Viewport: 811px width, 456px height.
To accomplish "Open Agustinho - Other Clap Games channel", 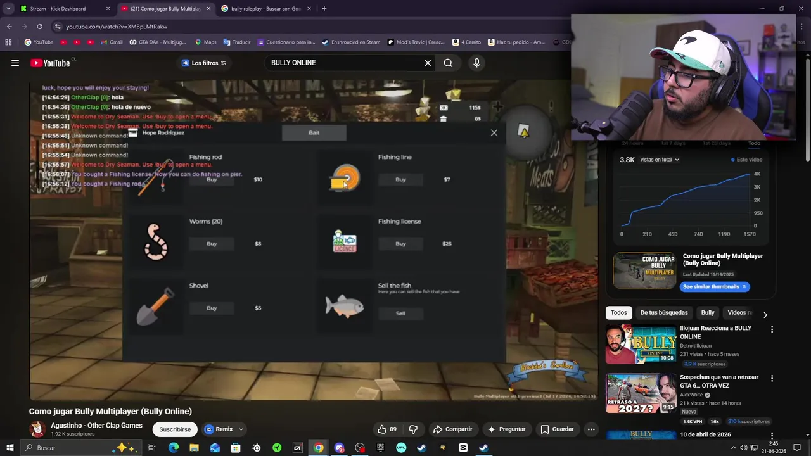I will [x=96, y=426].
